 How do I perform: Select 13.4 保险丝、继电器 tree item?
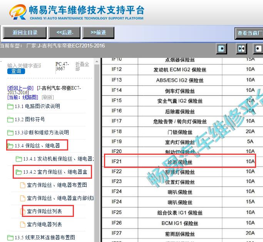pyautogui.click(x=37, y=146)
